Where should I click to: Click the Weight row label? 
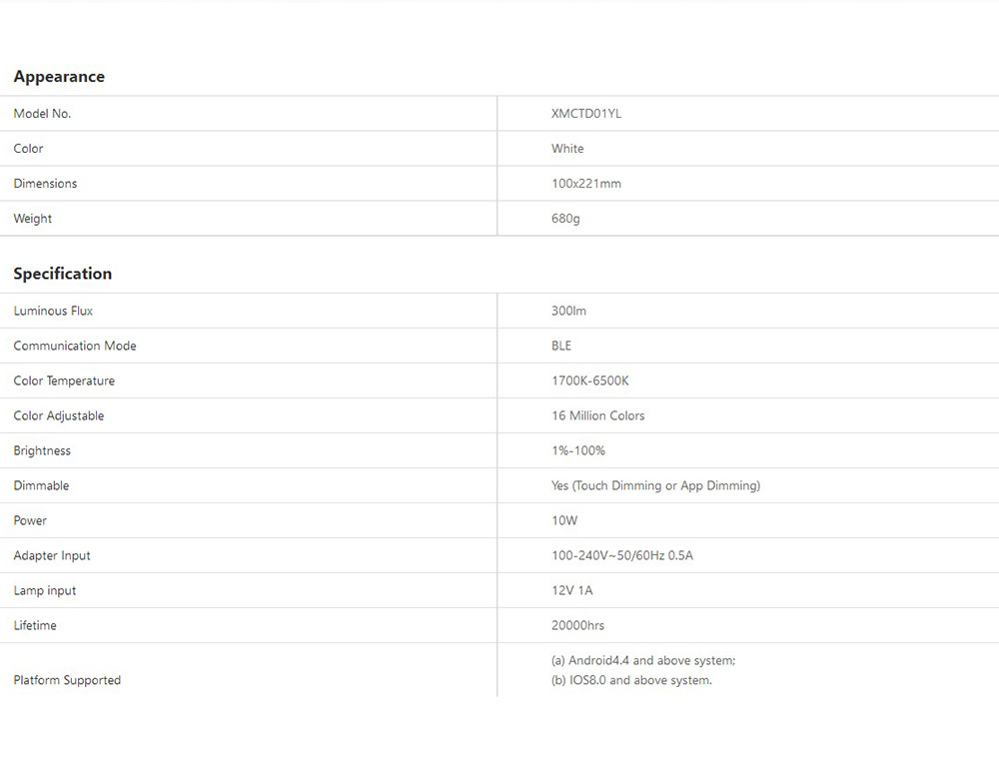(33, 219)
